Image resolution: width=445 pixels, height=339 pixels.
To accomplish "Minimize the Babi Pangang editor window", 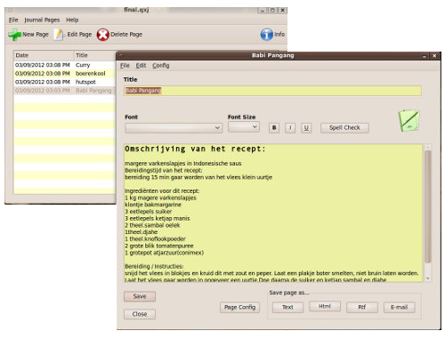I will coord(425,56).
